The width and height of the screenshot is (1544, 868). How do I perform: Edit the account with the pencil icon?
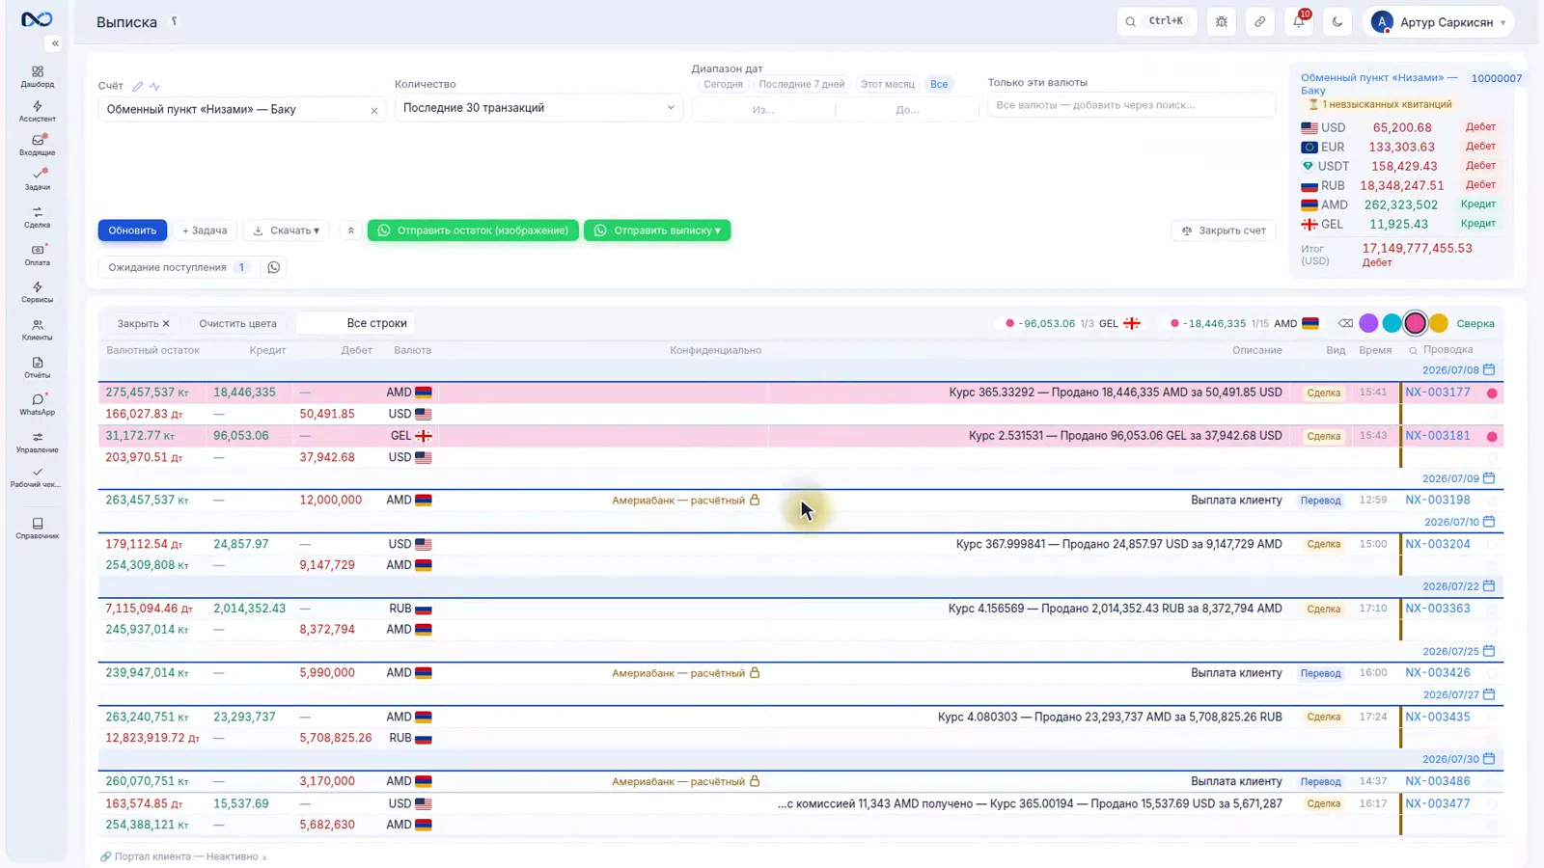tap(138, 86)
